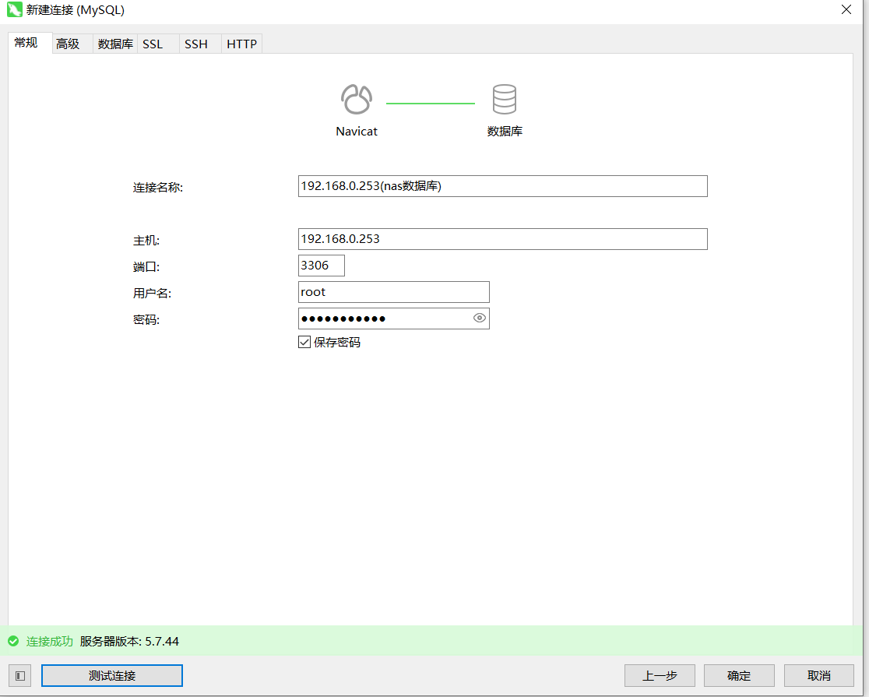Image resolution: width=869 pixels, height=697 pixels.
Task: Open the HTTP tab
Action: [241, 44]
